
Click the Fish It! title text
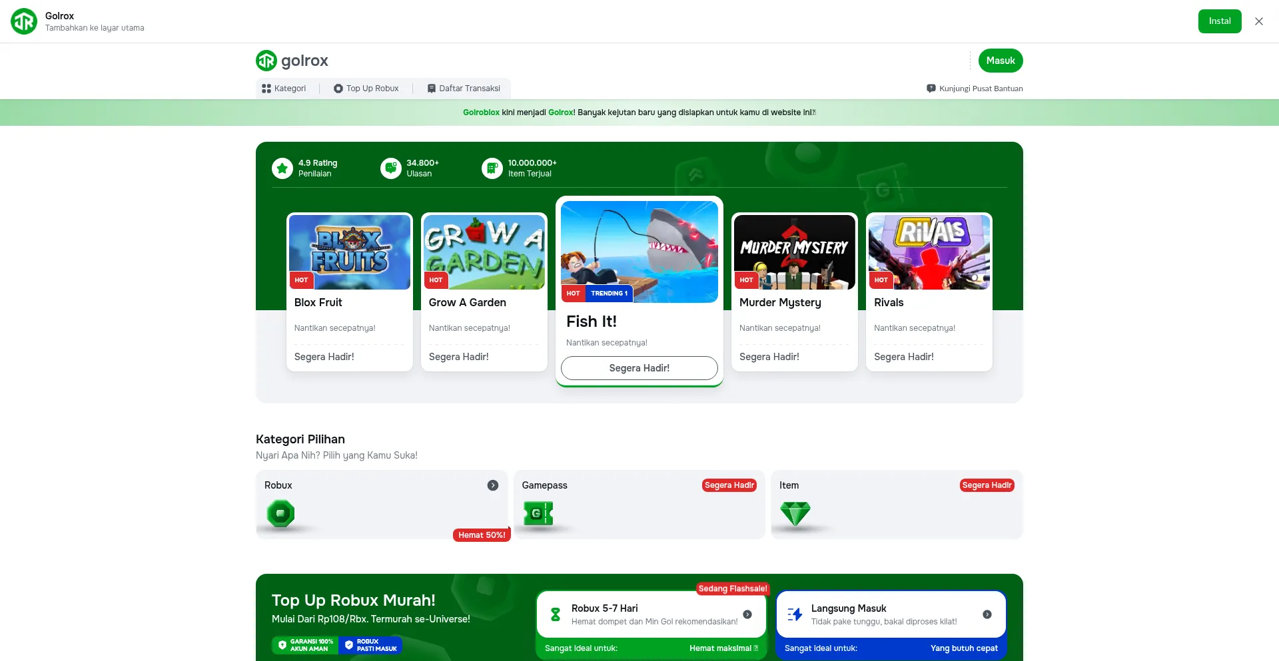point(592,322)
